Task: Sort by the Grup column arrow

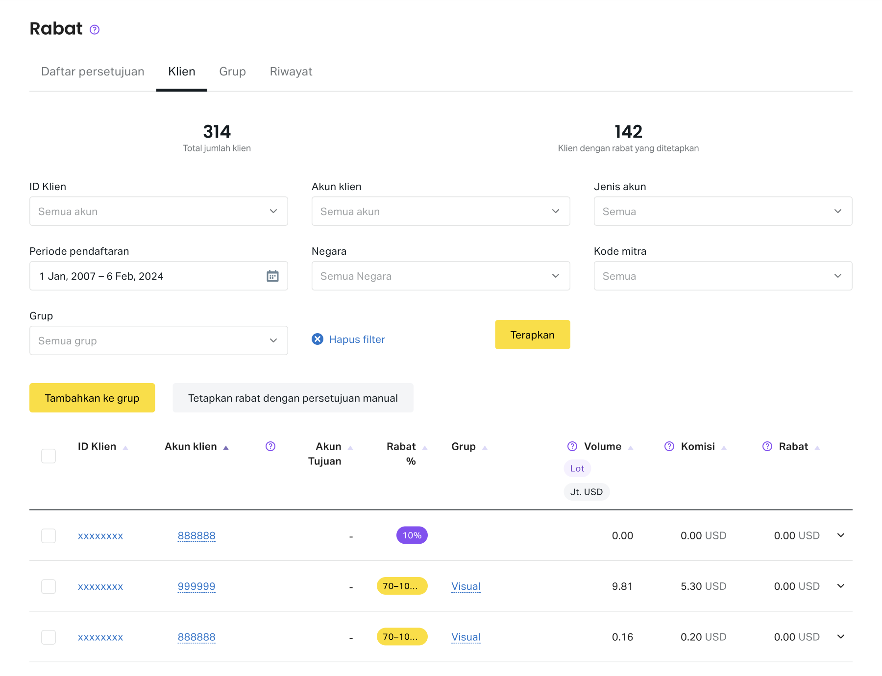Action: coord(485,448)
